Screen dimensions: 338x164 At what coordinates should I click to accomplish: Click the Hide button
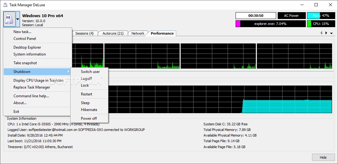[323, 157]
